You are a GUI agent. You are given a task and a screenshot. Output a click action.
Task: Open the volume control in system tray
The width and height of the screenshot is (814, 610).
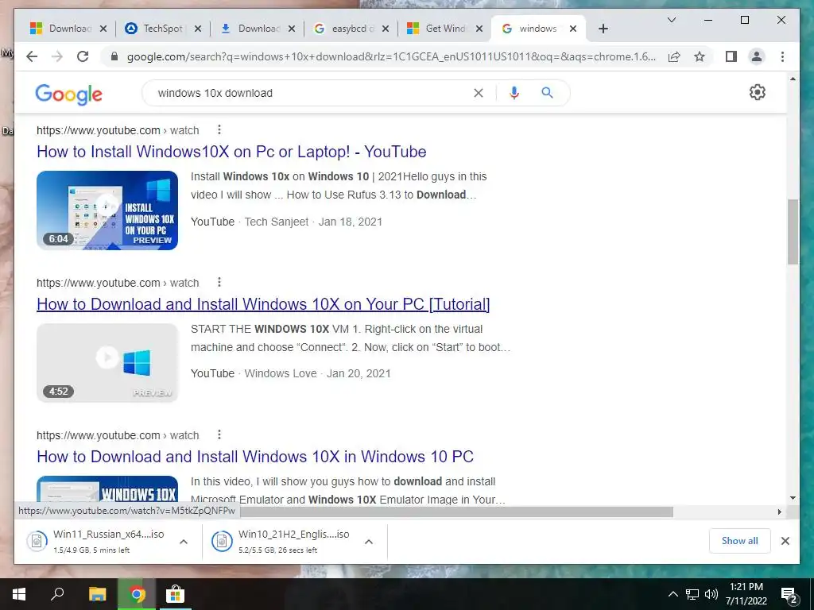(711, 594)
